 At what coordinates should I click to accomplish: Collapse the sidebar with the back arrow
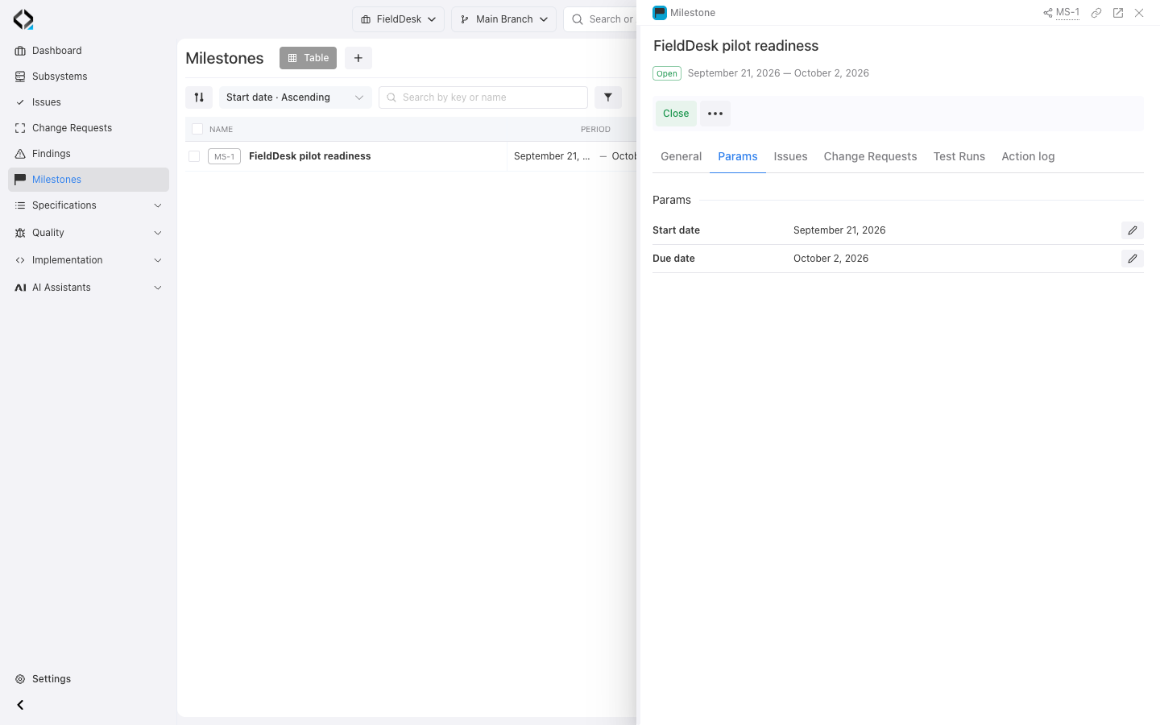coord(20,705)
